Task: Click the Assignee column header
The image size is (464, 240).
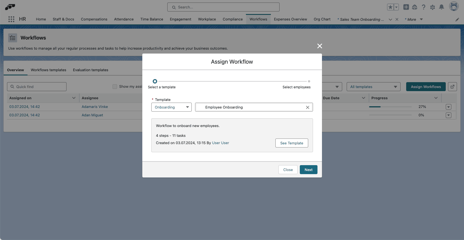Action: (90, 98)
